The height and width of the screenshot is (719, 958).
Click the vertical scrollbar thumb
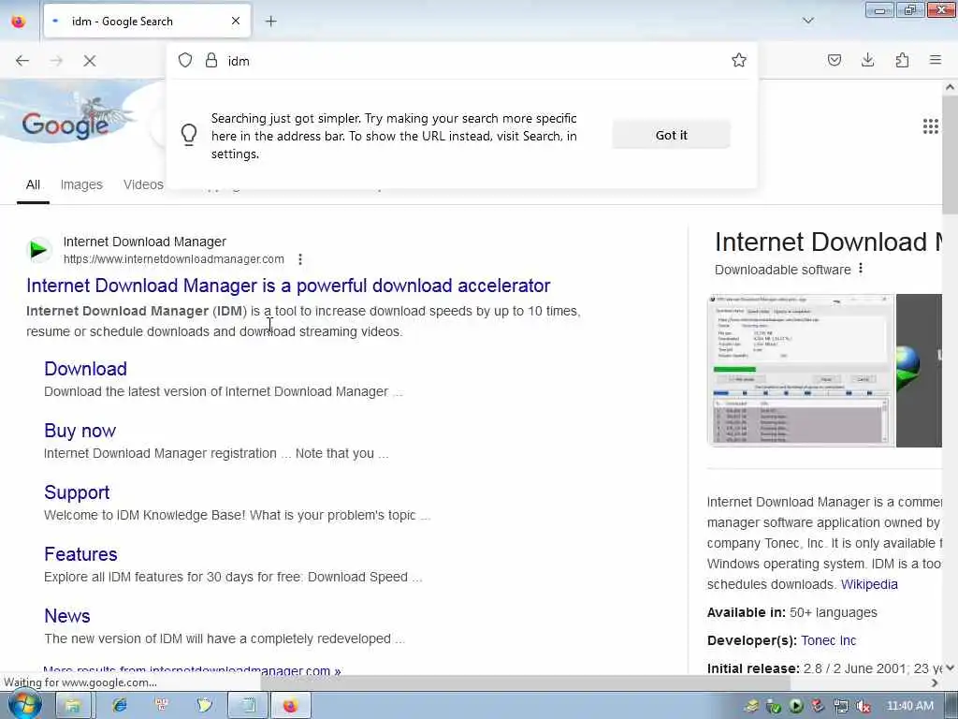950,156
